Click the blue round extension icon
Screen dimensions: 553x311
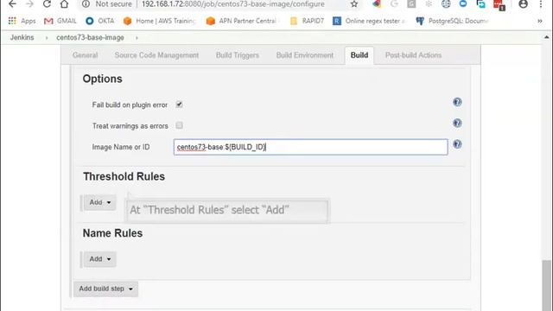pos(463,4)
